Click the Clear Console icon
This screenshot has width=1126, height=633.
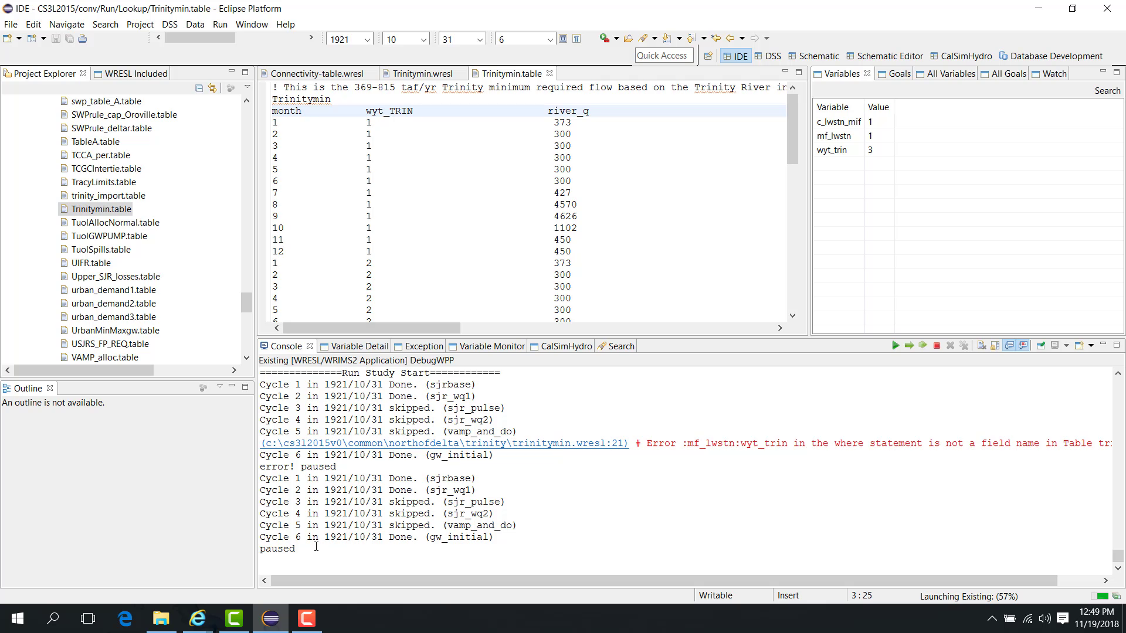pyautogui.click(x=981, y=346)
